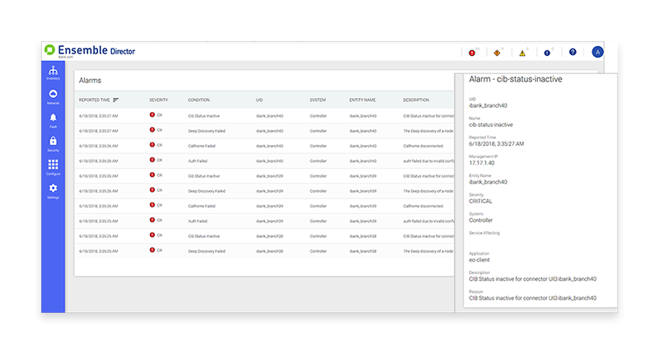Click the Ensemble Director logo
This screenshot has height=354, width=659.
pyautogui.click(x=90, y=51)
